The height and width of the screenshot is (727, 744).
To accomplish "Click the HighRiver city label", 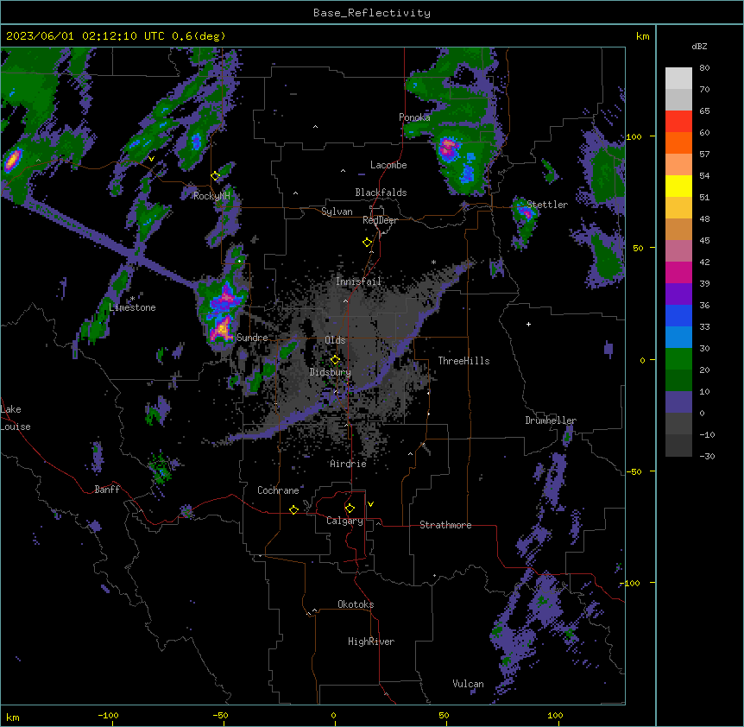I will click(x=371, y=642).
